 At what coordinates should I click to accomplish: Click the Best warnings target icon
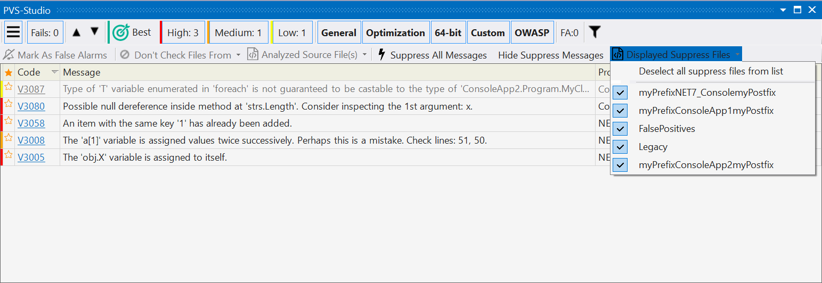click(121, 32)
